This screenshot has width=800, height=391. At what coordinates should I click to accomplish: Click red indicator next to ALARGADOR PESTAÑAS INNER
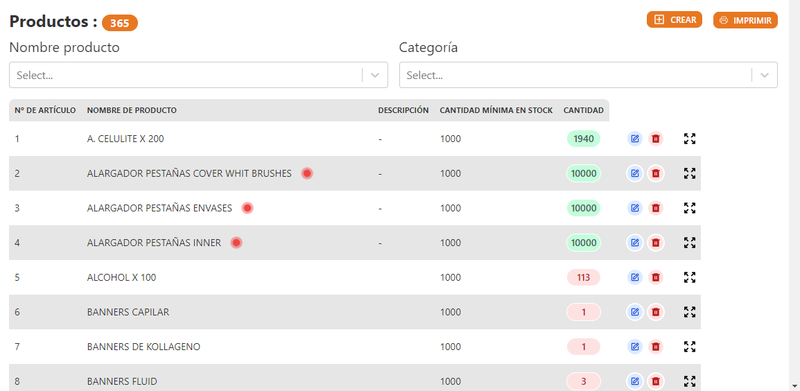click(236, 243)
